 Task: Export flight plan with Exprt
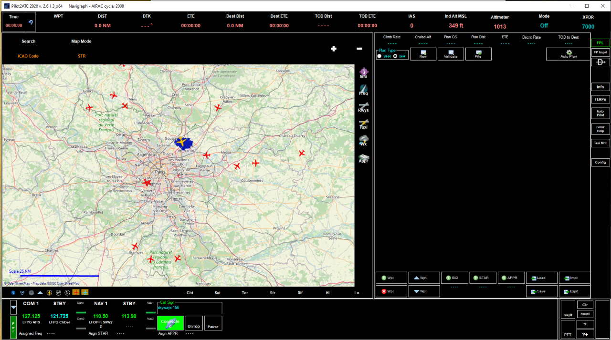coord(575,291)
